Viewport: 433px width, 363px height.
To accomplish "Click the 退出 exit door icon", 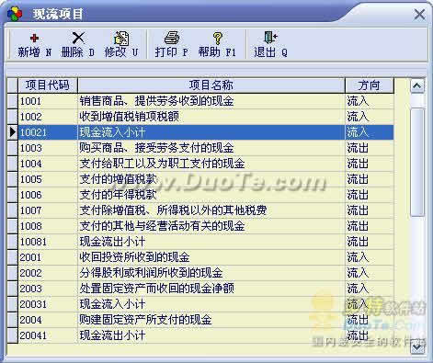I will [270, 38].
